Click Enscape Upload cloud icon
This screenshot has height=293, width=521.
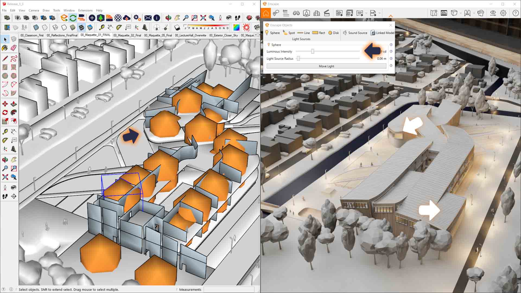tap(127, 18)
